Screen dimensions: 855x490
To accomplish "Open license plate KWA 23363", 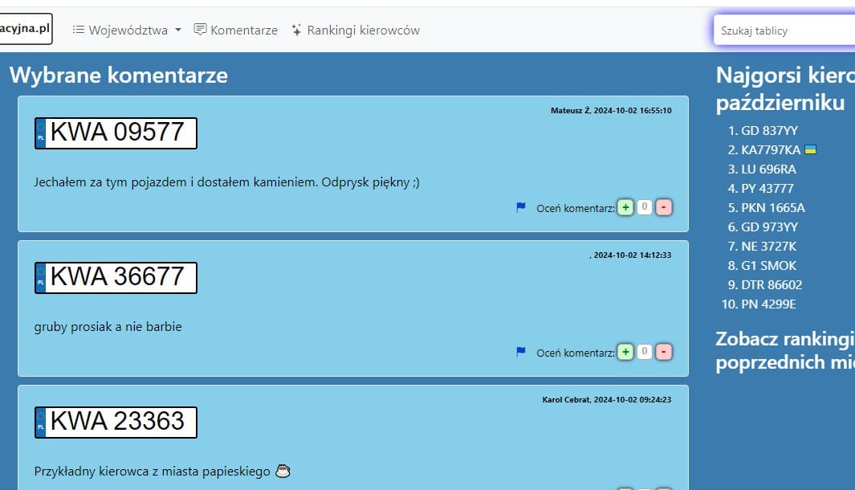I will tap(116, 423).
